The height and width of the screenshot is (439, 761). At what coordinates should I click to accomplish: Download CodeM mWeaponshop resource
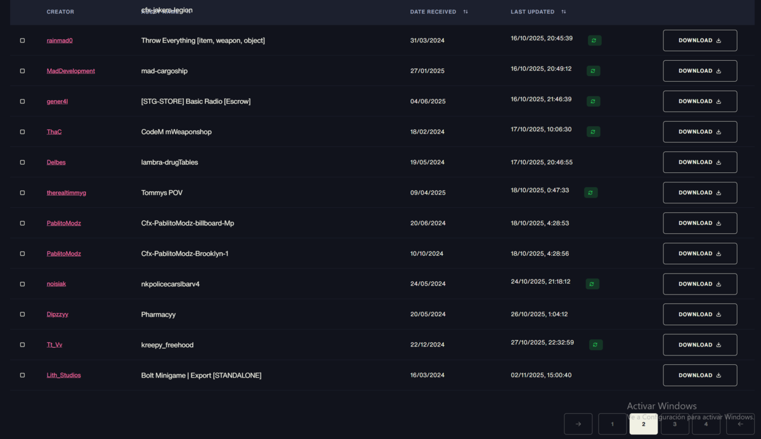[x=700, y=132]
